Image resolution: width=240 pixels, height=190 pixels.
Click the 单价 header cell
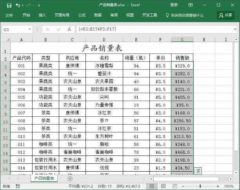(160, 58)
